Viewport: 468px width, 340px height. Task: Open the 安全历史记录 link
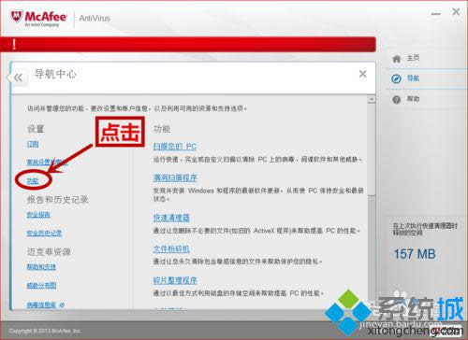44,234
